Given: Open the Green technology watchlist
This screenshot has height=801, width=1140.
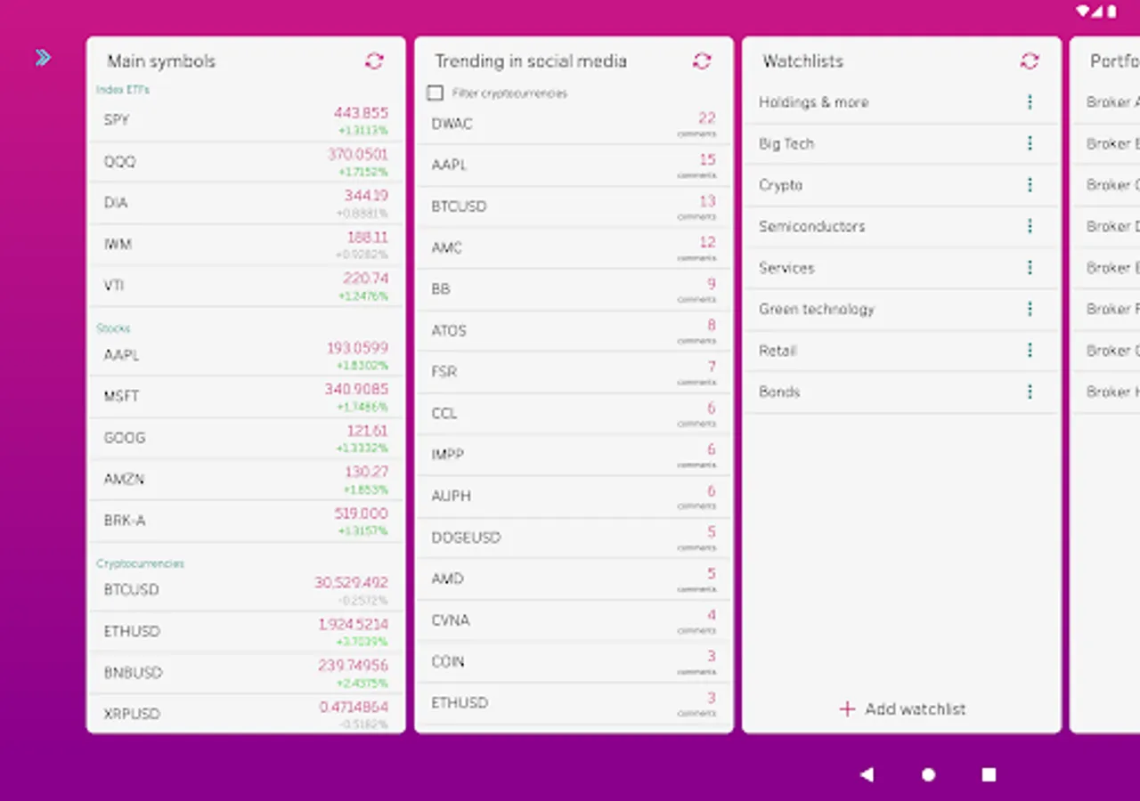Looking at the screenshot, I should point(901,309).
